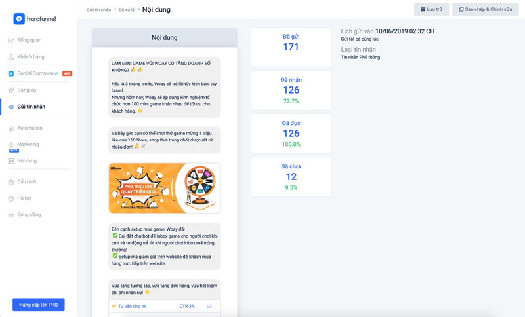Go back to Đã xử lý breadcrumb

[127, 10]
